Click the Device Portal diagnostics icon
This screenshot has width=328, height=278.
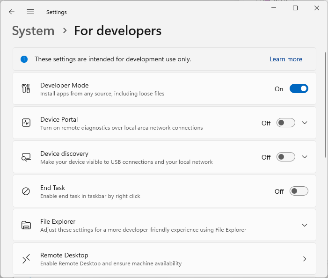pos(26,123)
